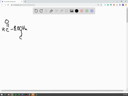Insert an image with the picture tool
Image resolution: width=128 pixels, height=96 pixels.
point(71,11)
